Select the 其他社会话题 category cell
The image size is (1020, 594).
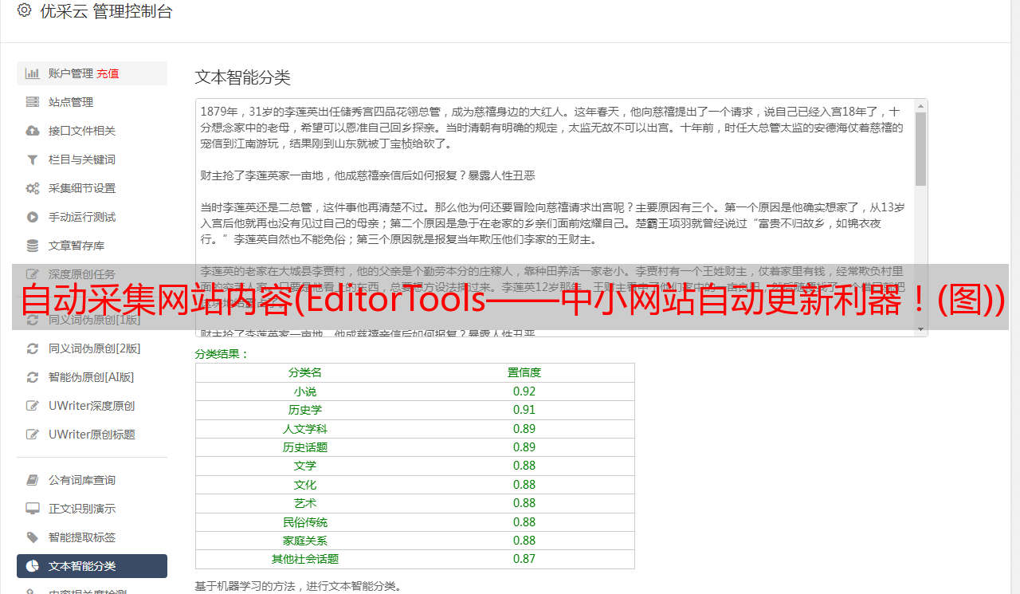tap(305, 559)
